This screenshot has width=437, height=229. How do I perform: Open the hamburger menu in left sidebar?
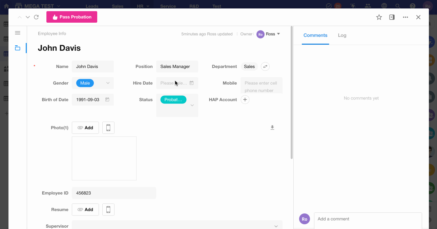coord(18,33)
